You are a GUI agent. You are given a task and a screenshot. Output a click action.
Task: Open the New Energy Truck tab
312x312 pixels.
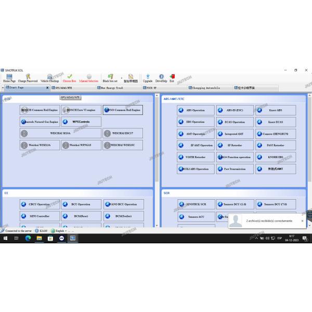pyautogui.click(x=111, y=88)
